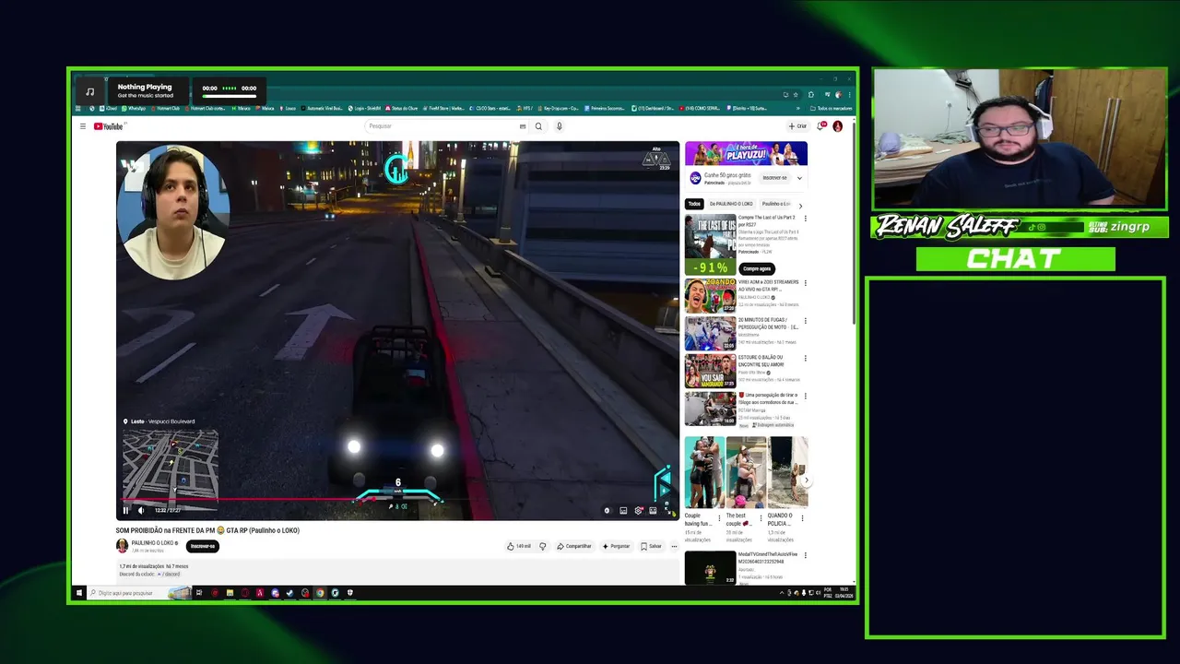Screen dimensions: 1180x664
Task: Bookmark page with the star icon
Action: coord(796,94)
